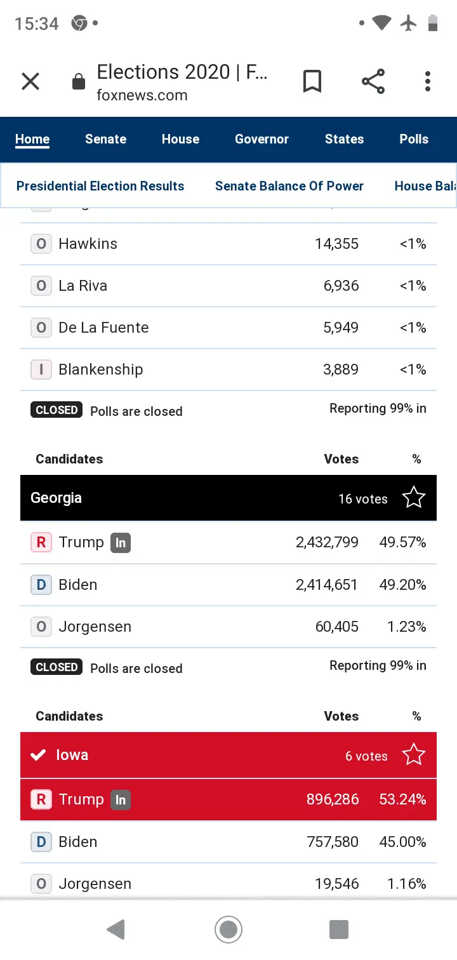457x960 pixels.
Task: Open Senate Balance Of Power link
Action: click(x=289, y=186)
